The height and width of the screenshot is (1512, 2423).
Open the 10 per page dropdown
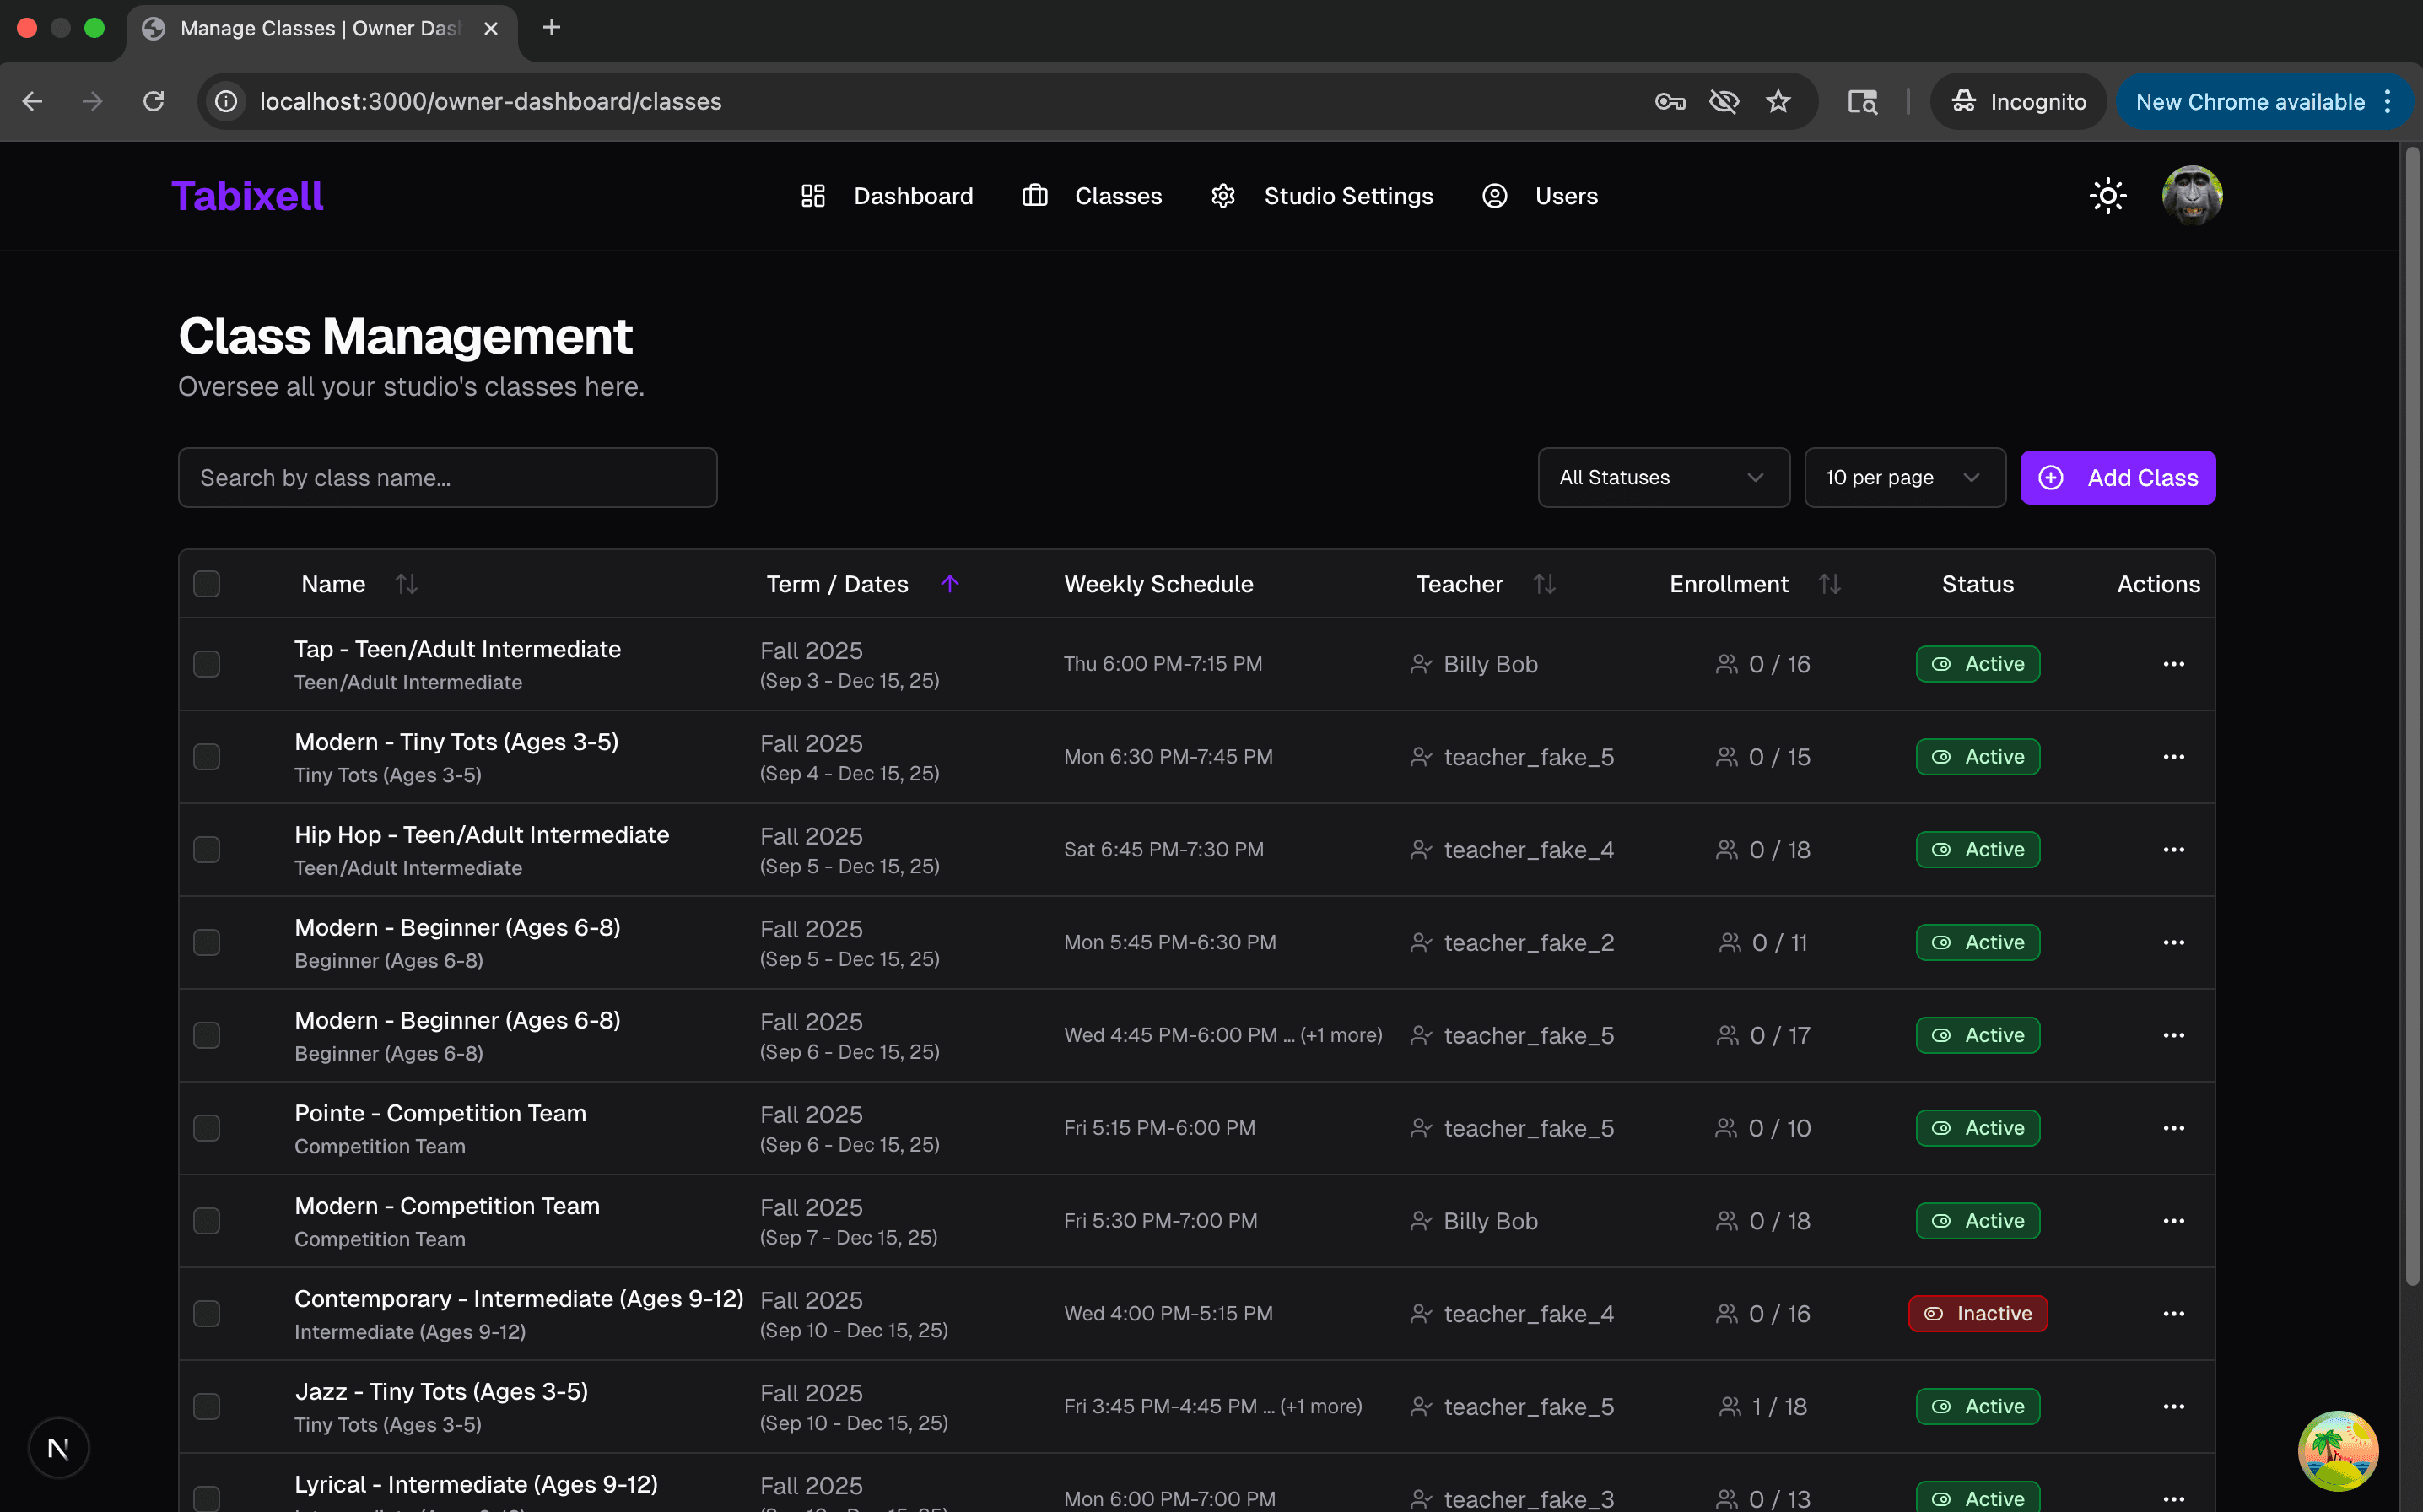click(x=1904, y=477)
